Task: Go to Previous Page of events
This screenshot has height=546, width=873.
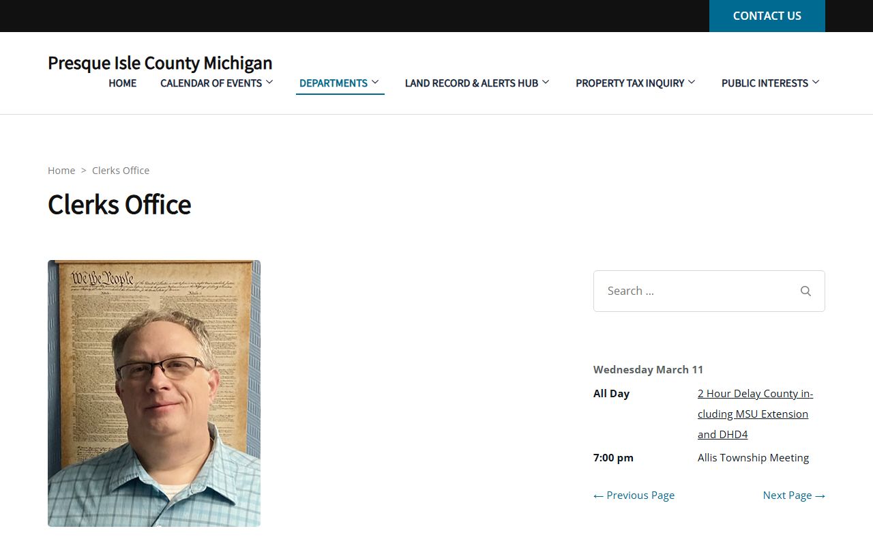Action: point(634,495)
